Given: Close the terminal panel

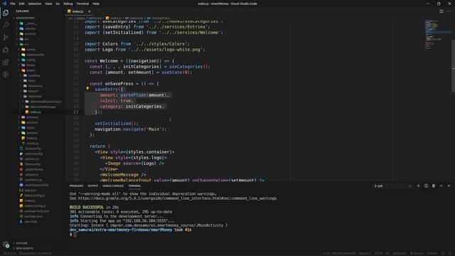Looking at the screenshot, I should pos(449,186).
